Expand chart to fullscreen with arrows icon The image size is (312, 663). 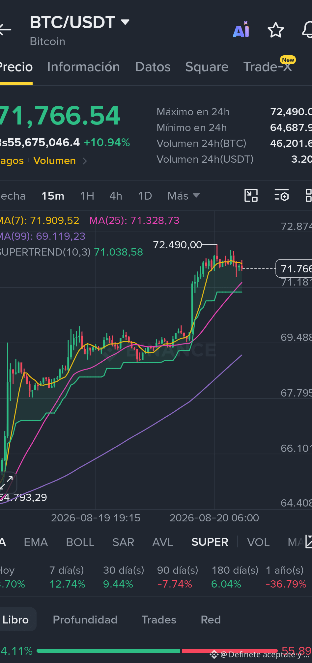7,482
